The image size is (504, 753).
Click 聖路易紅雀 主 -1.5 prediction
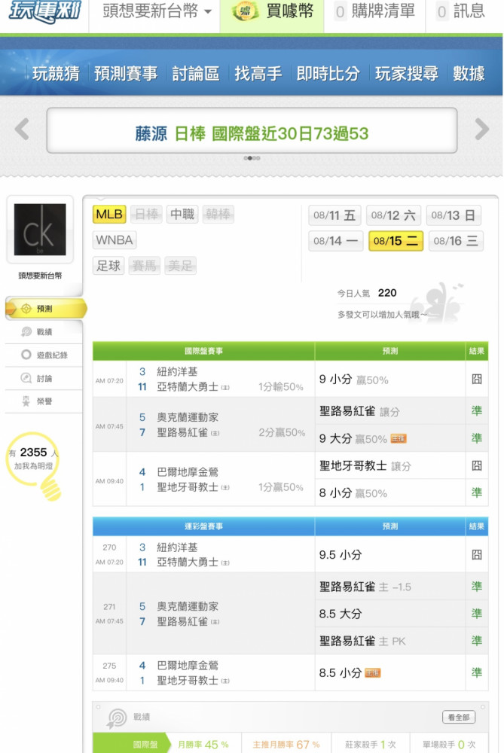(365, 587)
